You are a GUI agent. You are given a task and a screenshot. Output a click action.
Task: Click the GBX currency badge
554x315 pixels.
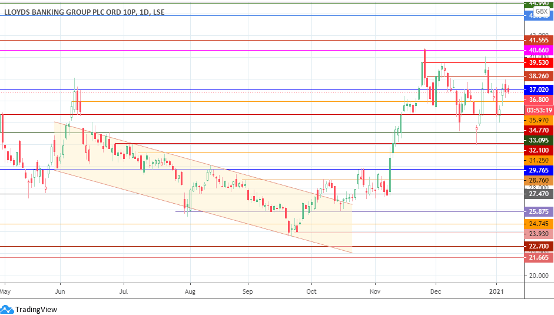(x=541, y=12)
